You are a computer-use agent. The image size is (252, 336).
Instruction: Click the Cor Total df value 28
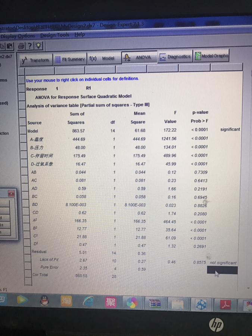click(114, 276)
